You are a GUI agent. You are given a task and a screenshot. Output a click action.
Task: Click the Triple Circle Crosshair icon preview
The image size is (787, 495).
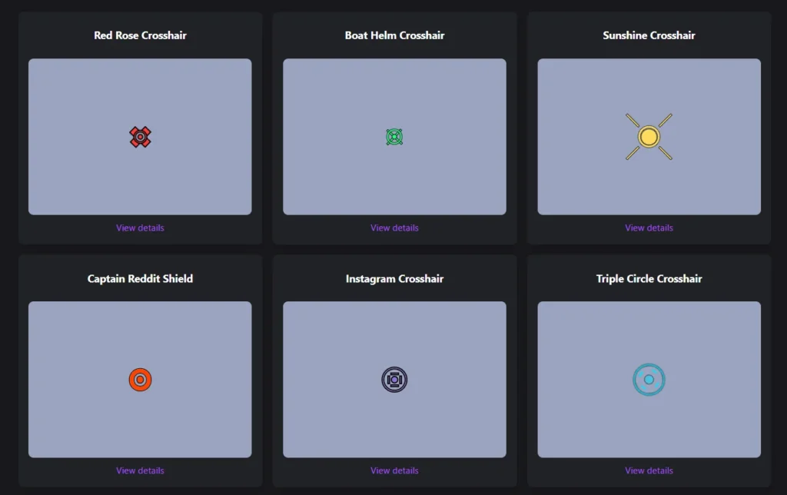649,379
